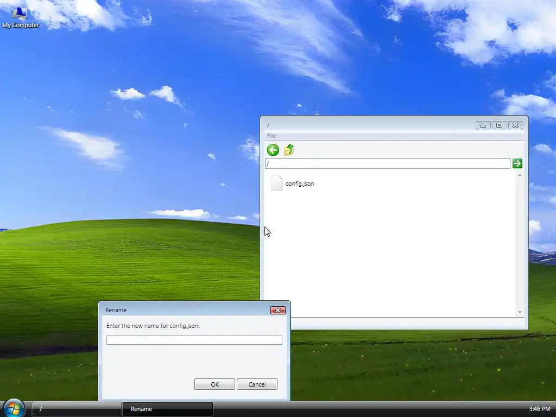The height and width of the screenshot is (417, 556).
Task: Open the Start orb menu
Action: pyautogui.click(x=14, y=408)
